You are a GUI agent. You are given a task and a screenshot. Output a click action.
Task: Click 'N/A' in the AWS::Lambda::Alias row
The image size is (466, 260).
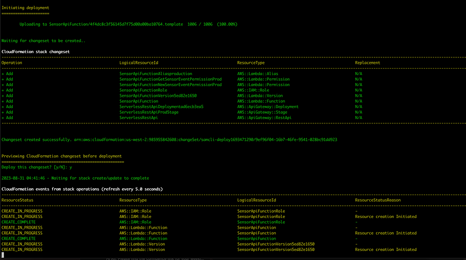click(x=358, y=73)
